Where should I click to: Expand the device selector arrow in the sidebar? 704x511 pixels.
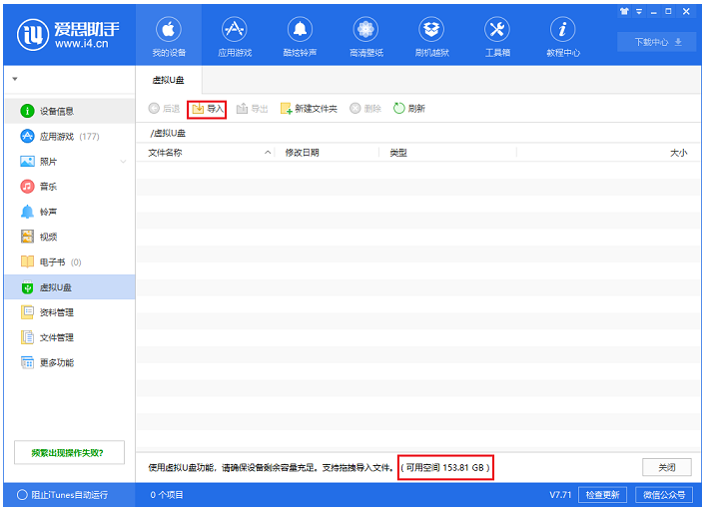(x=15, y=79)
